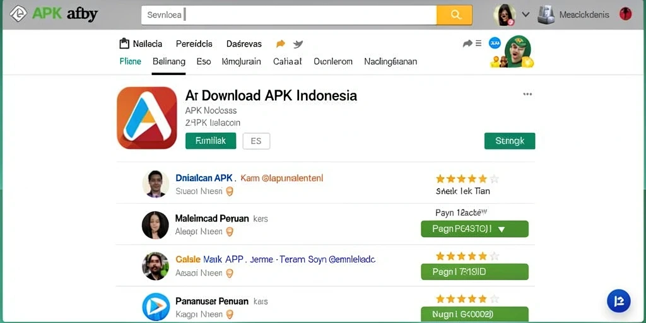Click the Payn 12actew label

point(461,213)
